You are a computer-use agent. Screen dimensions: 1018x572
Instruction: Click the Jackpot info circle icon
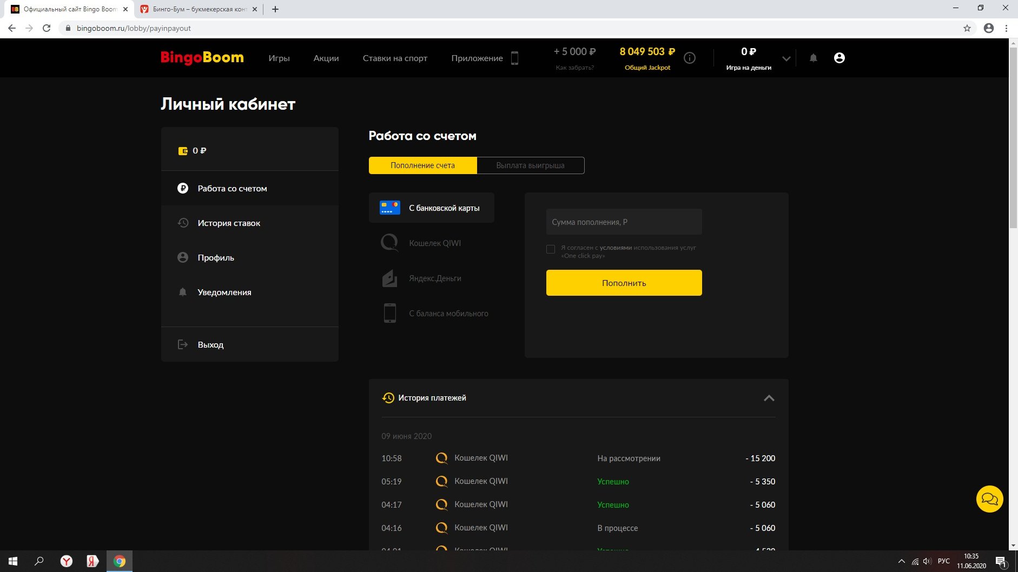click(x=690, y=58)
